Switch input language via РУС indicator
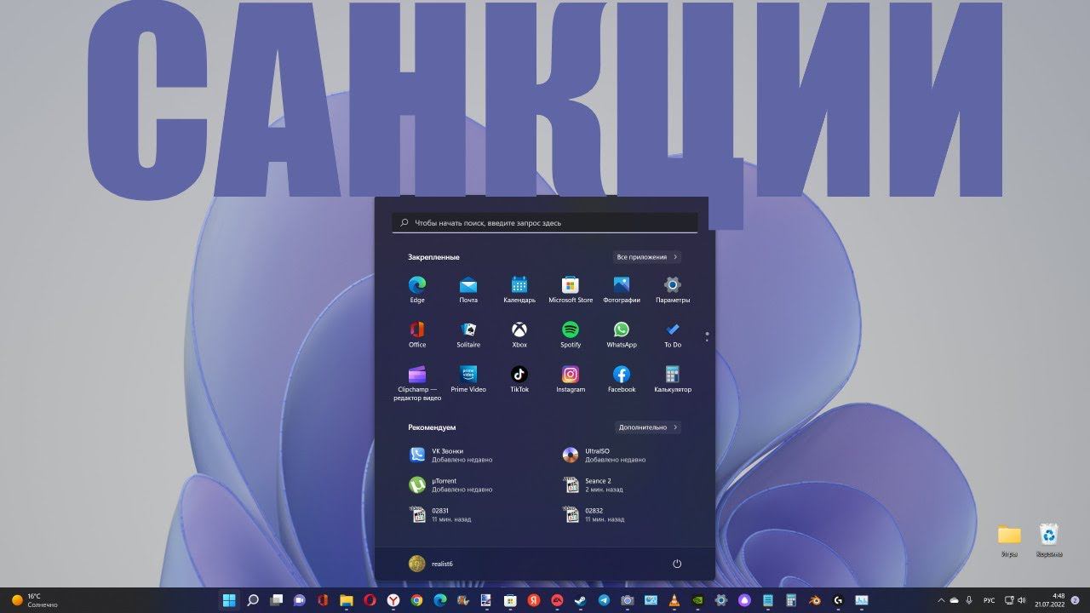The height and width of the screenshot is (613, 1090). [989, 600]
